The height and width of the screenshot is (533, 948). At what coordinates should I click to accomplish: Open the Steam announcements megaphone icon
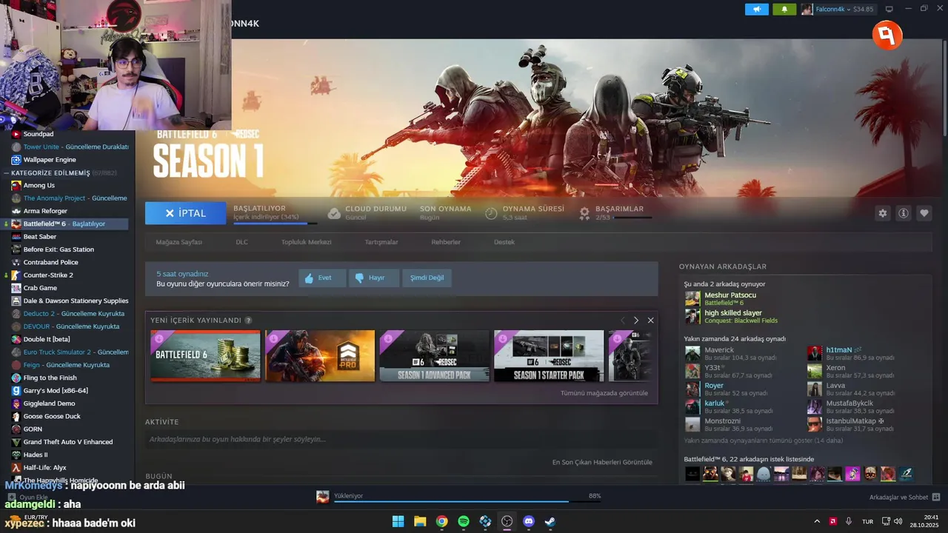click(x=757, y=9)
